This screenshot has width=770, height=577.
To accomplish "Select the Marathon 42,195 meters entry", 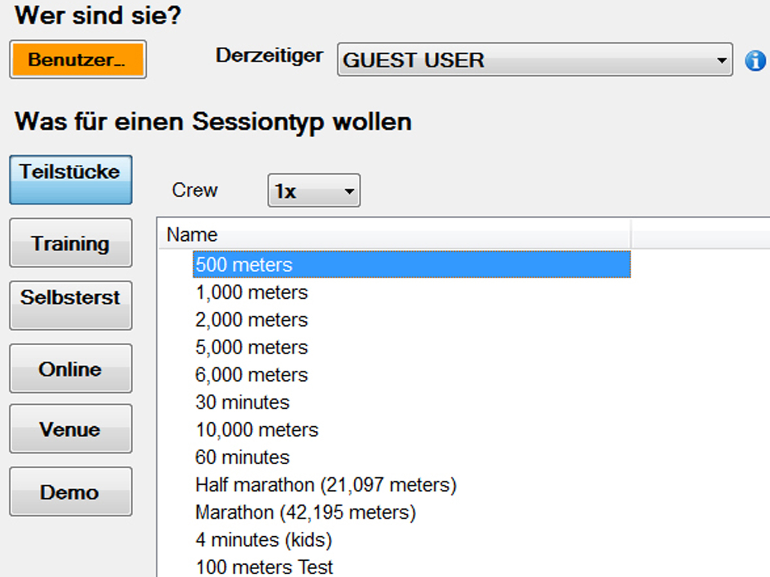I will [305, 512].
